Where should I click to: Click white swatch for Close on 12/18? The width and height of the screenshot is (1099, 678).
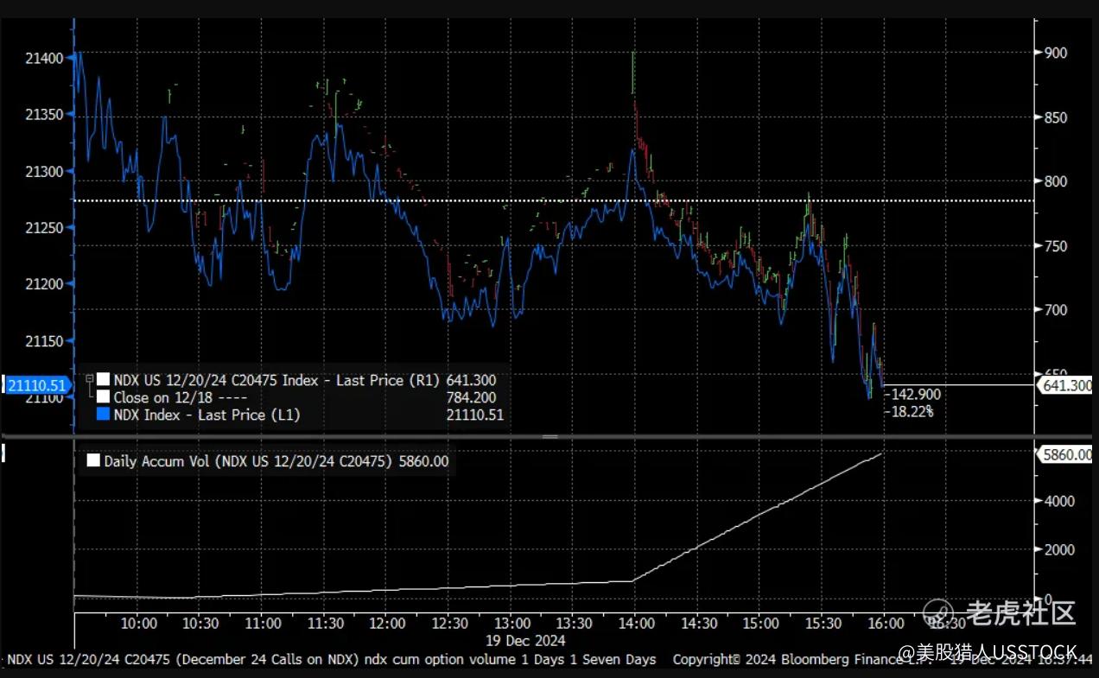pyautogui.click(x=104, y=397)
